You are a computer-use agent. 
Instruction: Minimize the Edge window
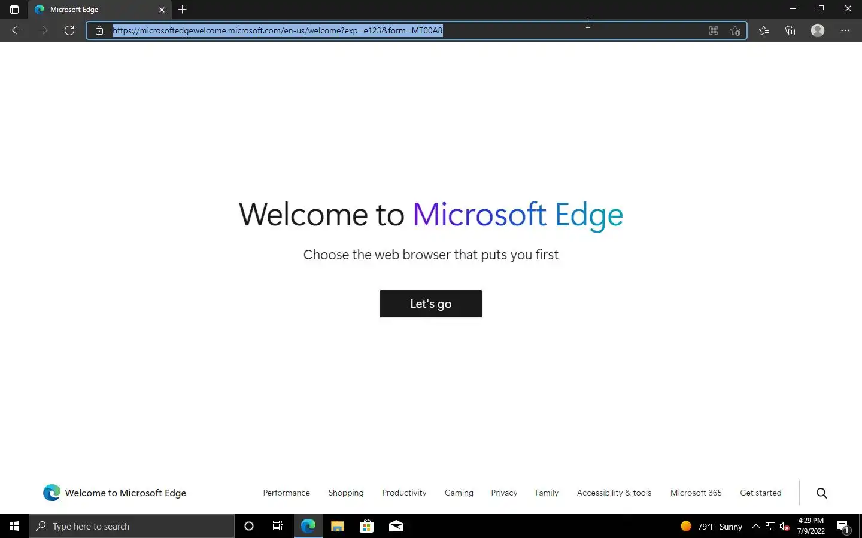coord(793,9)
